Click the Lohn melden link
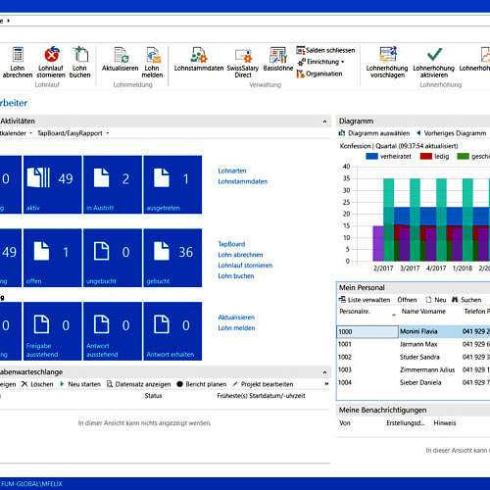 coord(236,328)
